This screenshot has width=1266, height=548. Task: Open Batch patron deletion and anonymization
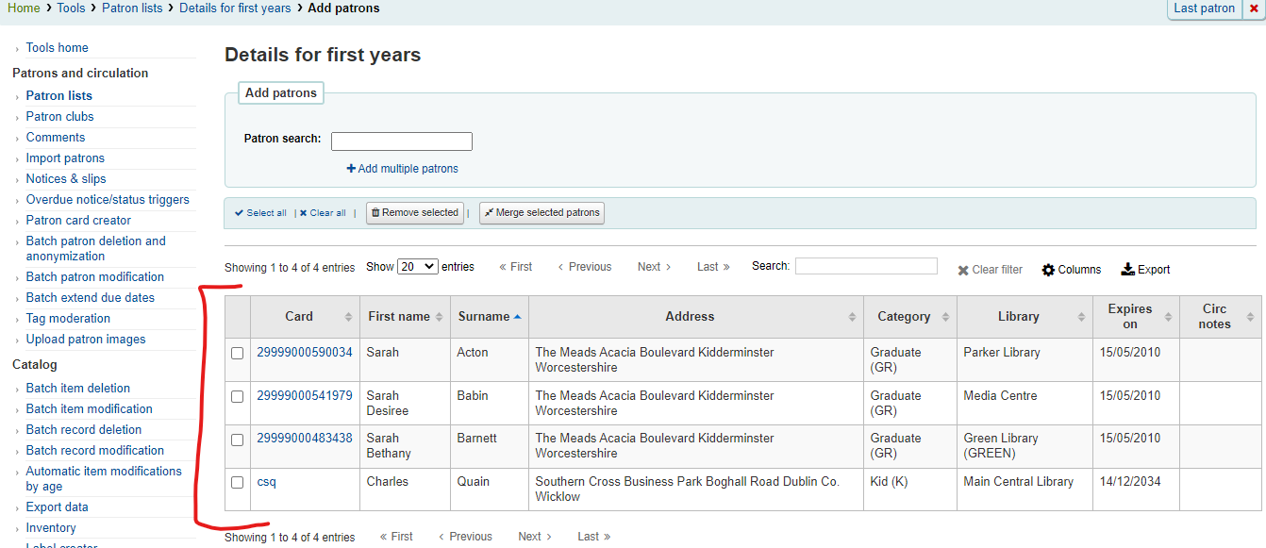click(x=95, y=249)
